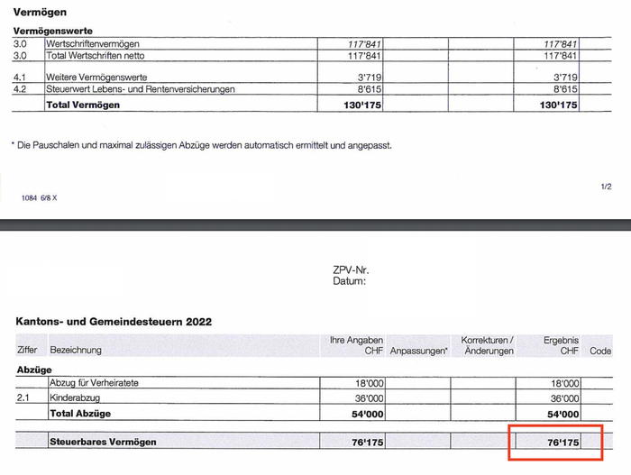Select the Kantons- und Gemeindesteuern 2022 heading

[114, 322]
